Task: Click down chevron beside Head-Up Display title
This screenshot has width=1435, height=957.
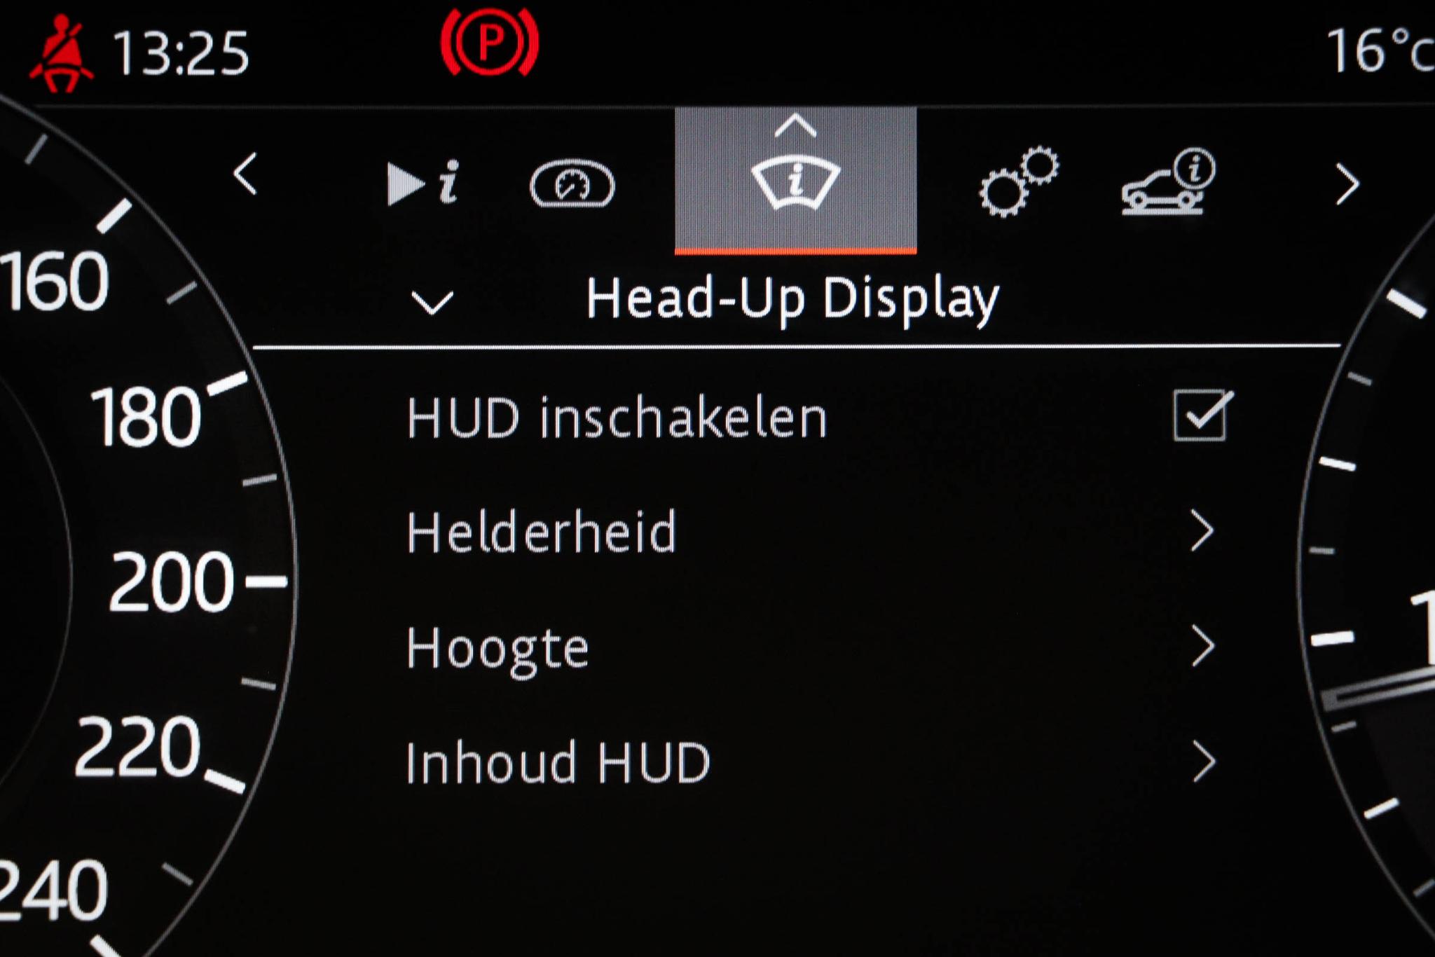Action: [432, 303]
